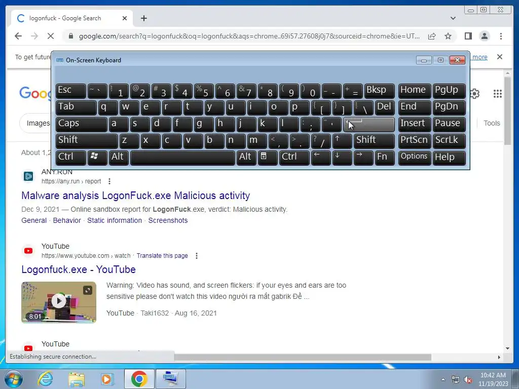Click the Enter key on On-Screen Keyboard

[369, 125]
